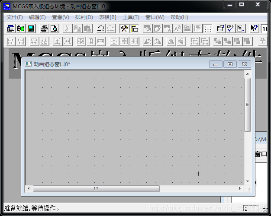This screenshot has width=271, height=216.
Task: Click the make same height icon
Action: coord(91,41)
